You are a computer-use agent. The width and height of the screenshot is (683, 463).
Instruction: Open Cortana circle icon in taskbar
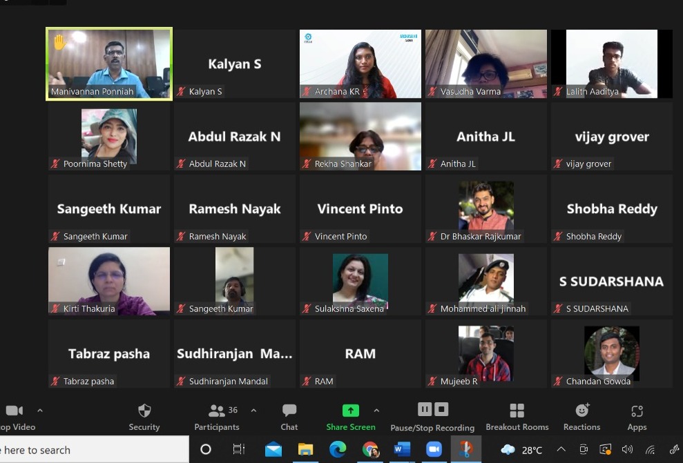tap(206, 449)
